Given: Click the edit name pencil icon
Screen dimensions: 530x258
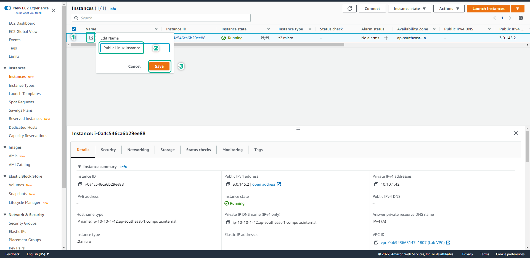Looking at the screenshot, I should [x=91, y=38].
